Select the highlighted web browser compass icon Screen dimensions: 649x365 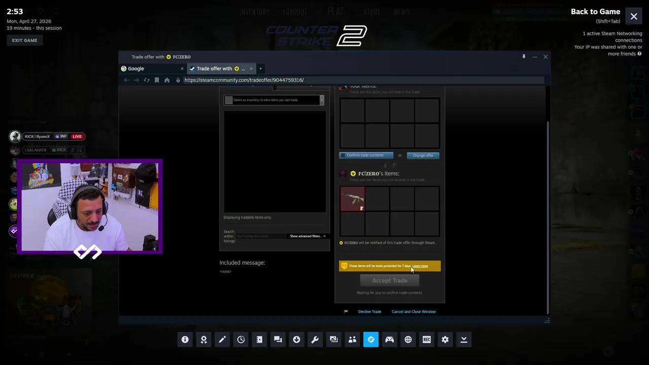point(371,340)
